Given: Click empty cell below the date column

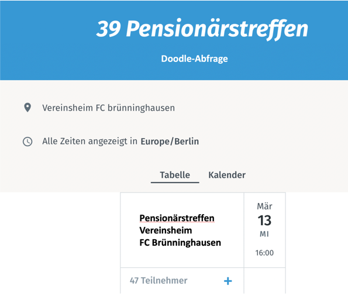Looking at the screenshot, I should pyautogui.click(x=264, y=281).
